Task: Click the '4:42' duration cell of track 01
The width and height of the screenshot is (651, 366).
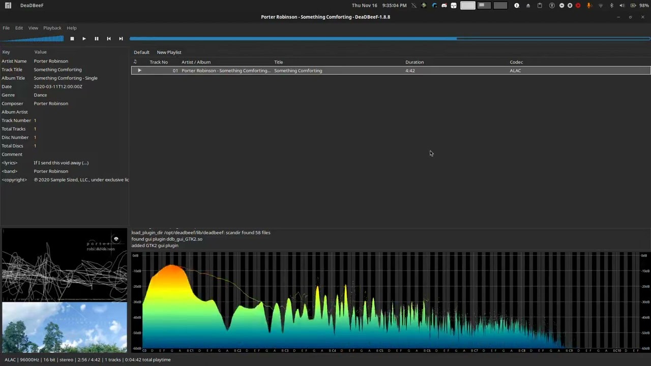Action: coord(410,71)
